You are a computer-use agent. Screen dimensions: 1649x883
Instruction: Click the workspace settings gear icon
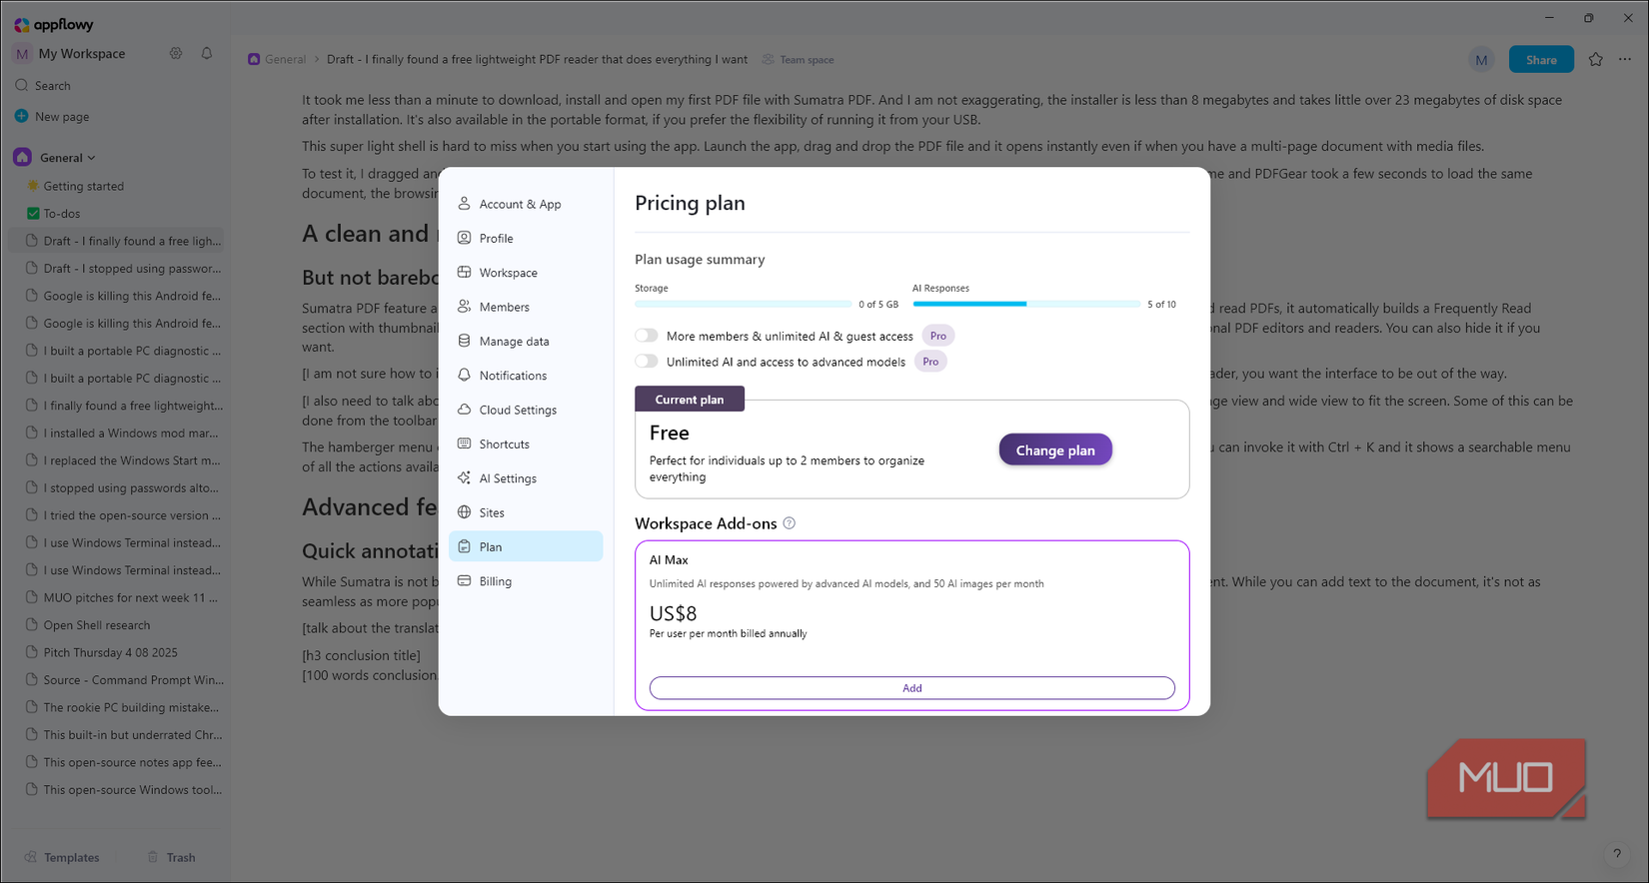[x=176, y=54]
